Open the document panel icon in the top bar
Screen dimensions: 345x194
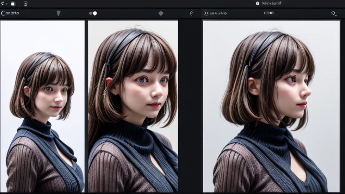coord(25,4)
